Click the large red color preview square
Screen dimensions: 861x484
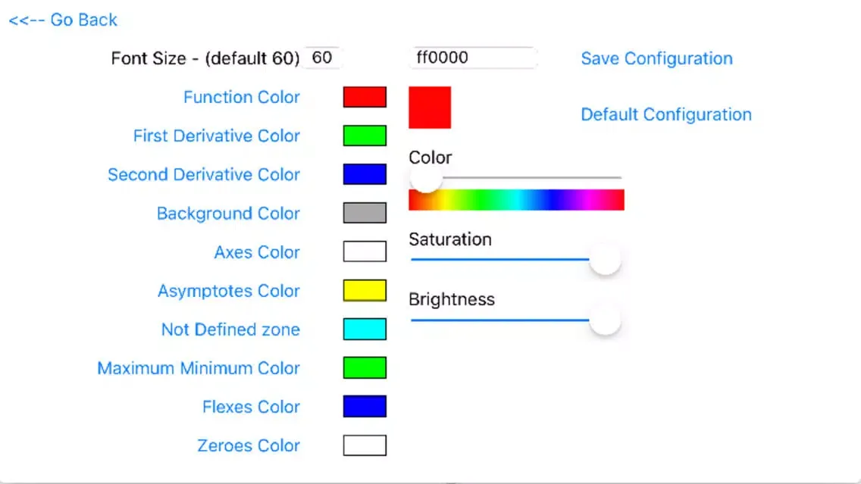[430, 107]
